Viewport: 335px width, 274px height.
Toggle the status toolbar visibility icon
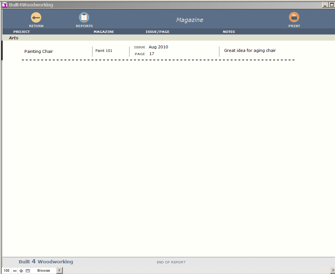[x=28, y=271]
